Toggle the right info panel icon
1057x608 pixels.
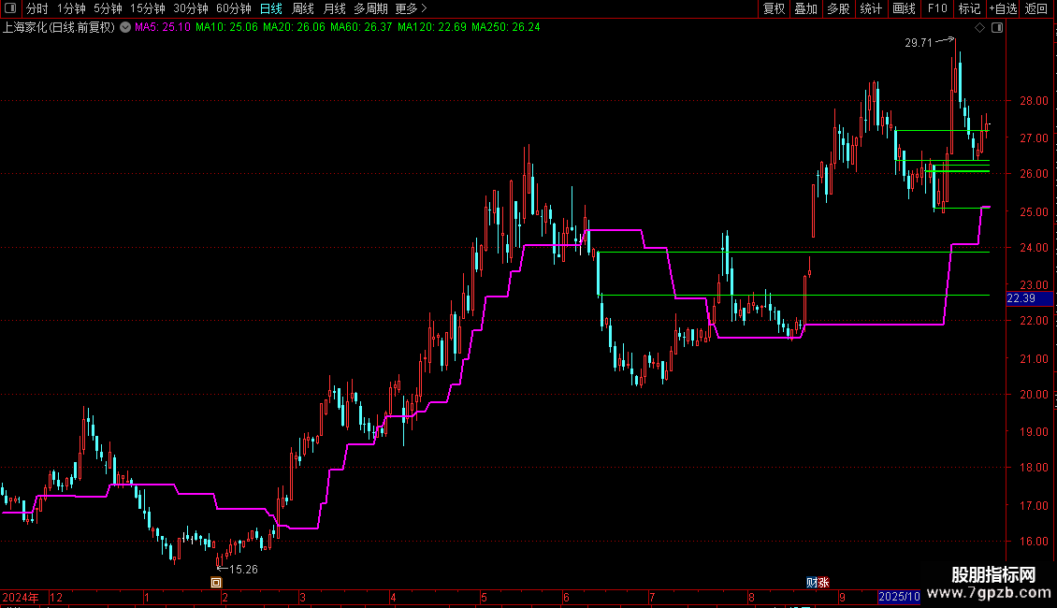click(997, 28)
